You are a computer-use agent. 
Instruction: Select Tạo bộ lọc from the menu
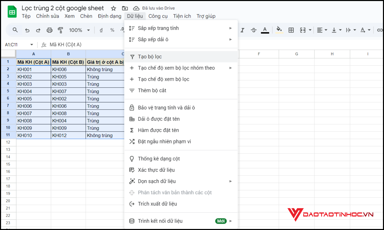pos(150,56)
